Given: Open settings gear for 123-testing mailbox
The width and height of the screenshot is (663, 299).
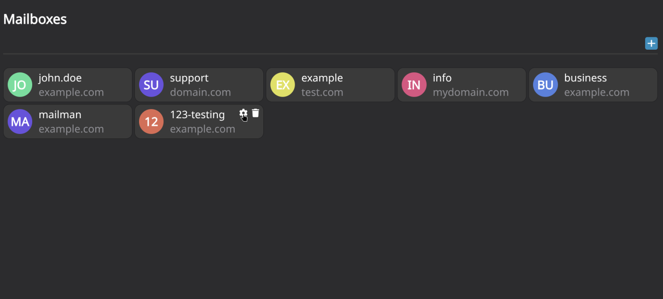Looking at the screenshot, I should 243,113.
